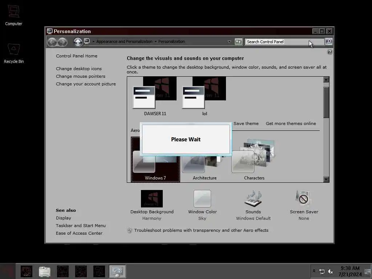Click the computer icon in address bar
372x279 pixels.
point(87,41)
